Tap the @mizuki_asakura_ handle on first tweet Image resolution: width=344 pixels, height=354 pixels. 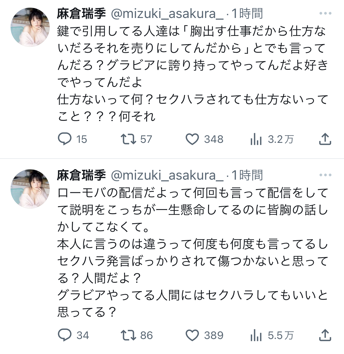[167, 14]
